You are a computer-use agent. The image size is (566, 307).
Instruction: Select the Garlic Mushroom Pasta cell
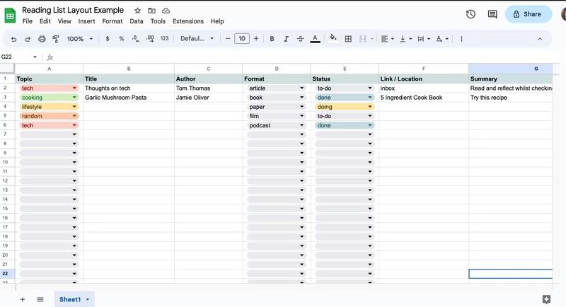point(129,98)
